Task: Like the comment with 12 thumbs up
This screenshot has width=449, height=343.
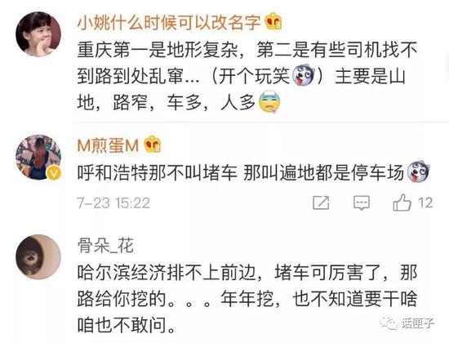Action: coord(402,203)
